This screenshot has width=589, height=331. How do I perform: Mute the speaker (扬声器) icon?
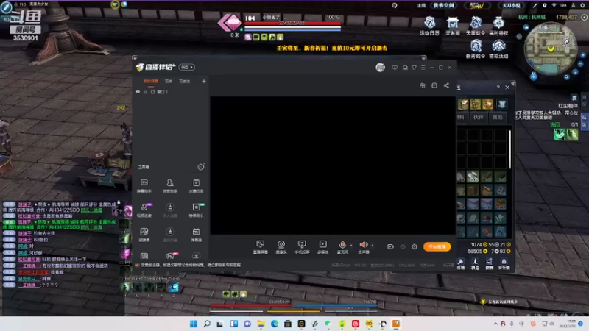(x=363, y=245)
